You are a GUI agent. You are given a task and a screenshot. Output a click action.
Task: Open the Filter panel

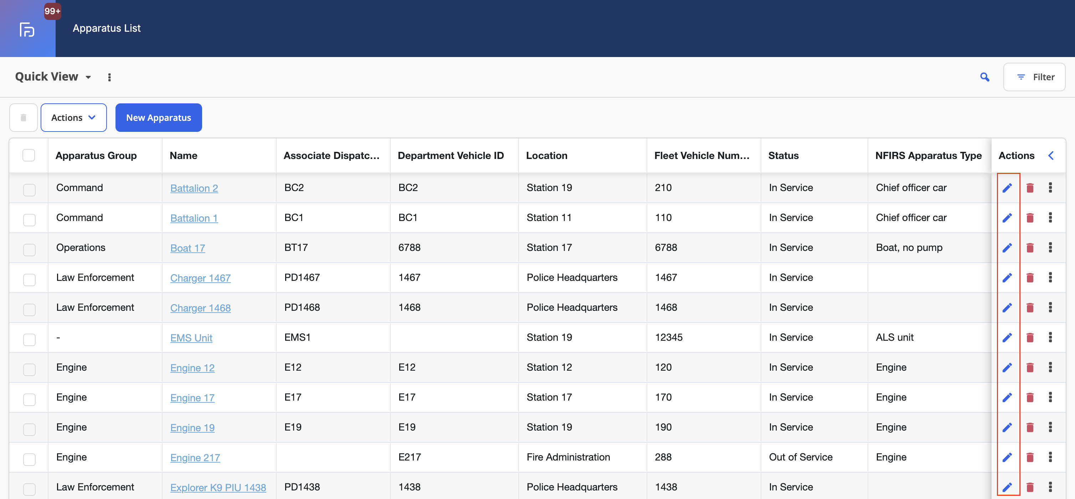(1034, 77)
